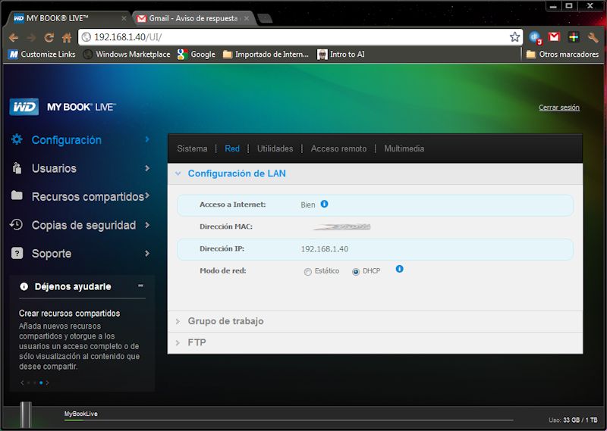Click the info icon beside Déjenos ayudarle

(24, 286)
